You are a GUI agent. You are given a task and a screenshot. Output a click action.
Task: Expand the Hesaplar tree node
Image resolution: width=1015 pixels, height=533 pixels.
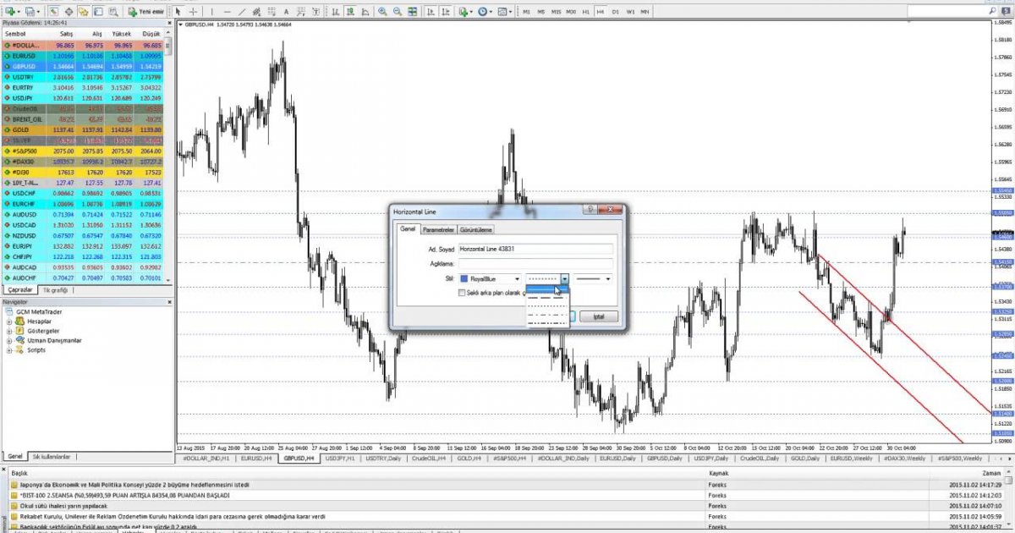pos(9,321)
